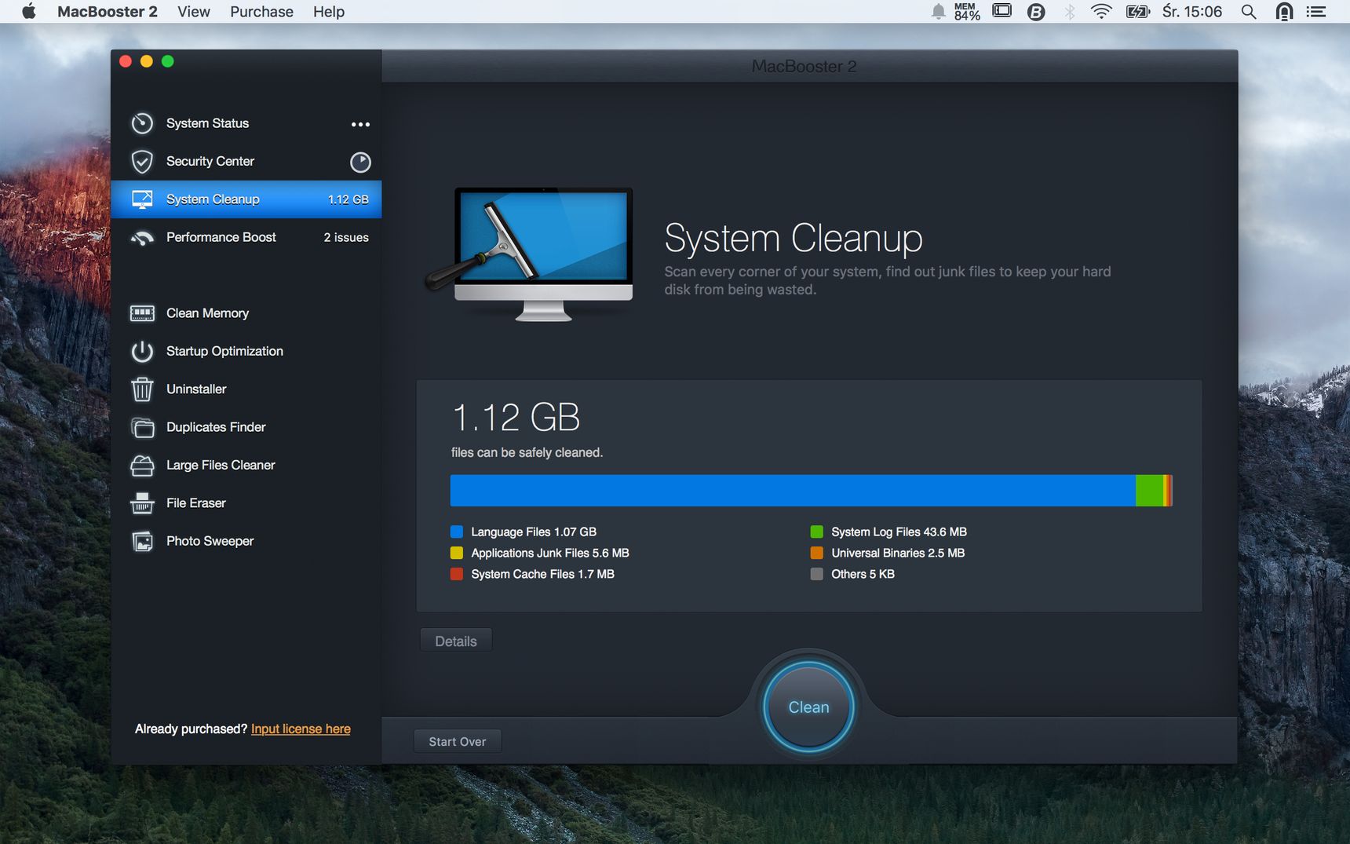The width and height of the screenshot is (1350, 844).
Task: Click Others 5 KB label
Action: pos(863,575)
